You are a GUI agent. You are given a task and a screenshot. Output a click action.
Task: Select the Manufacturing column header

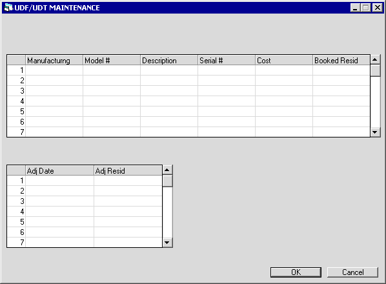[x=54, y=60]
